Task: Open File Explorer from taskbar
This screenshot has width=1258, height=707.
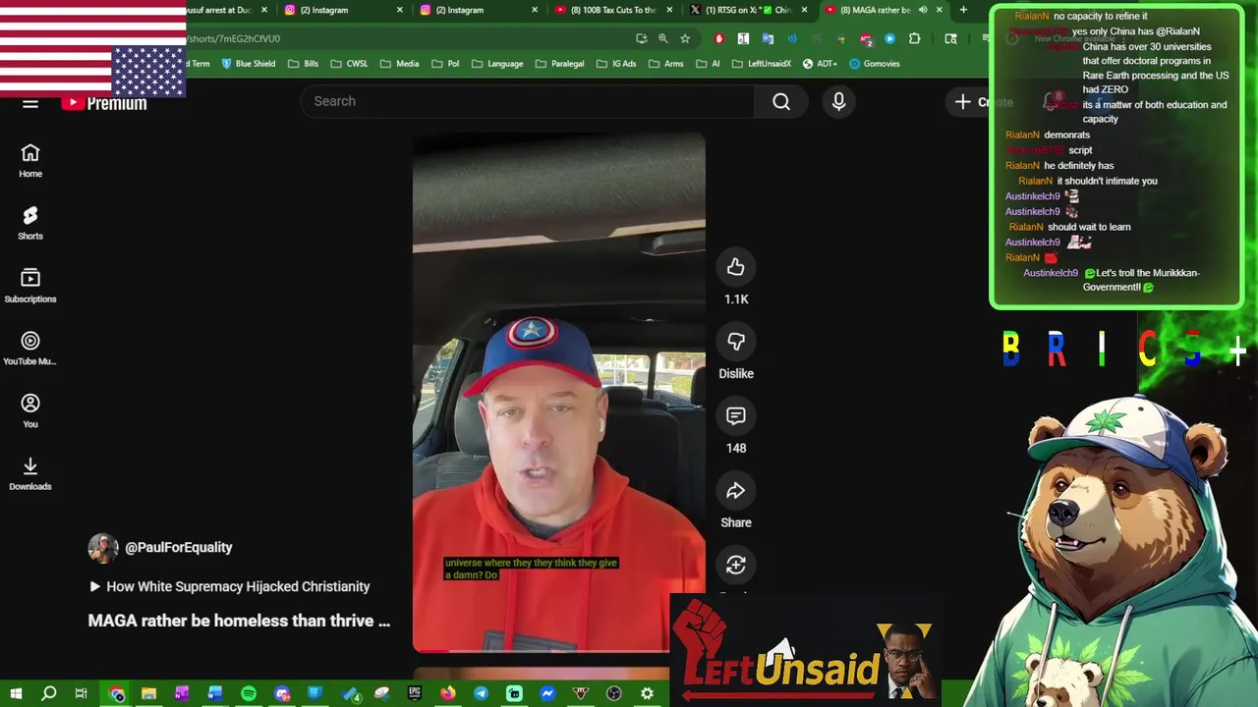Action: (x=148, y=694)
